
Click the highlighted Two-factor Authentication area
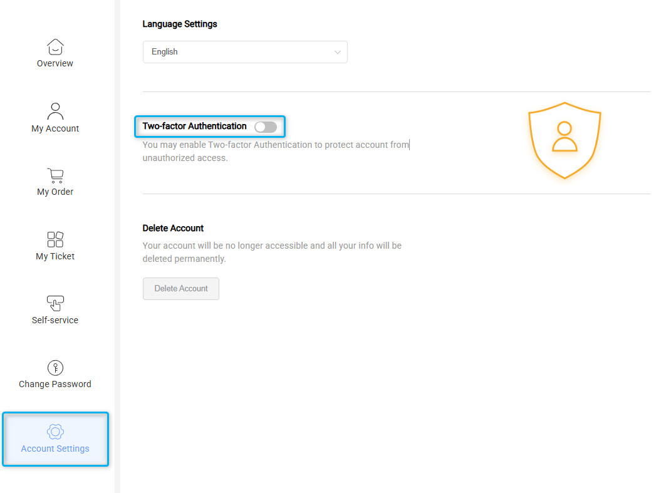[x=210, y=127]
